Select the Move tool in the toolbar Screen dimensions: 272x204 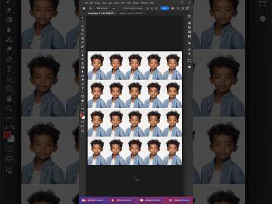[x=82, y=18]
